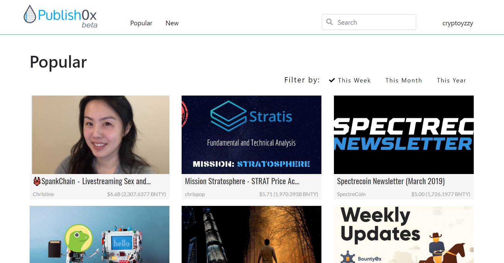Open the Popular nav link

point(141,23)
